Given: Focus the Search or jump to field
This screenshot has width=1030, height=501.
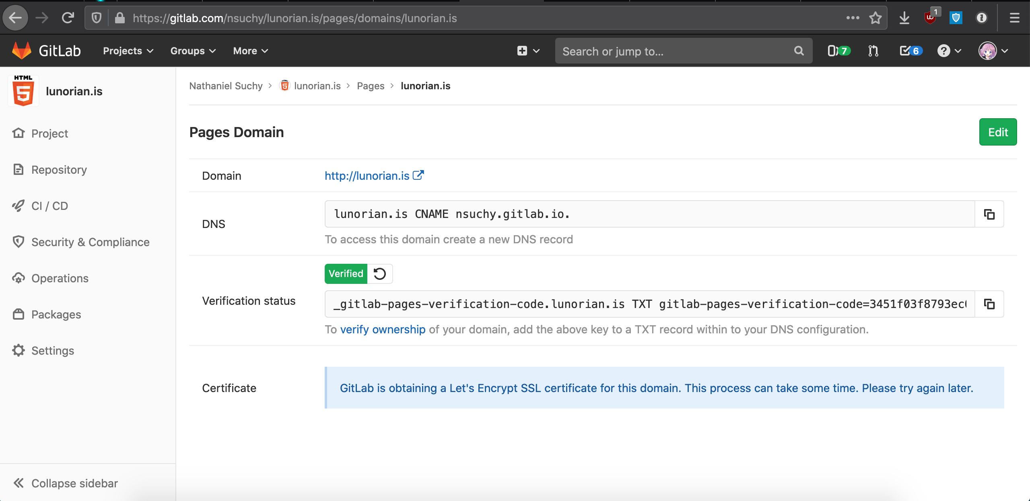Looking at the screenshot, I should click(676, 51).
